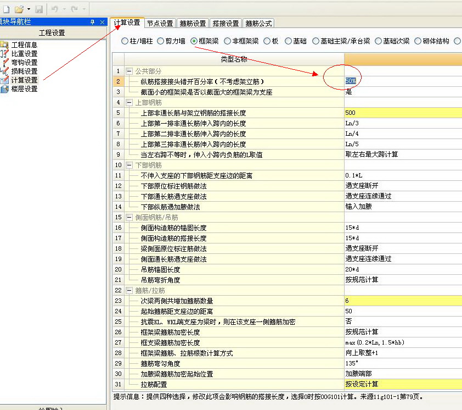Viewport: 462px width, 410px height.
Task: Click the 比重设置 icon
Action: (4, 54)
